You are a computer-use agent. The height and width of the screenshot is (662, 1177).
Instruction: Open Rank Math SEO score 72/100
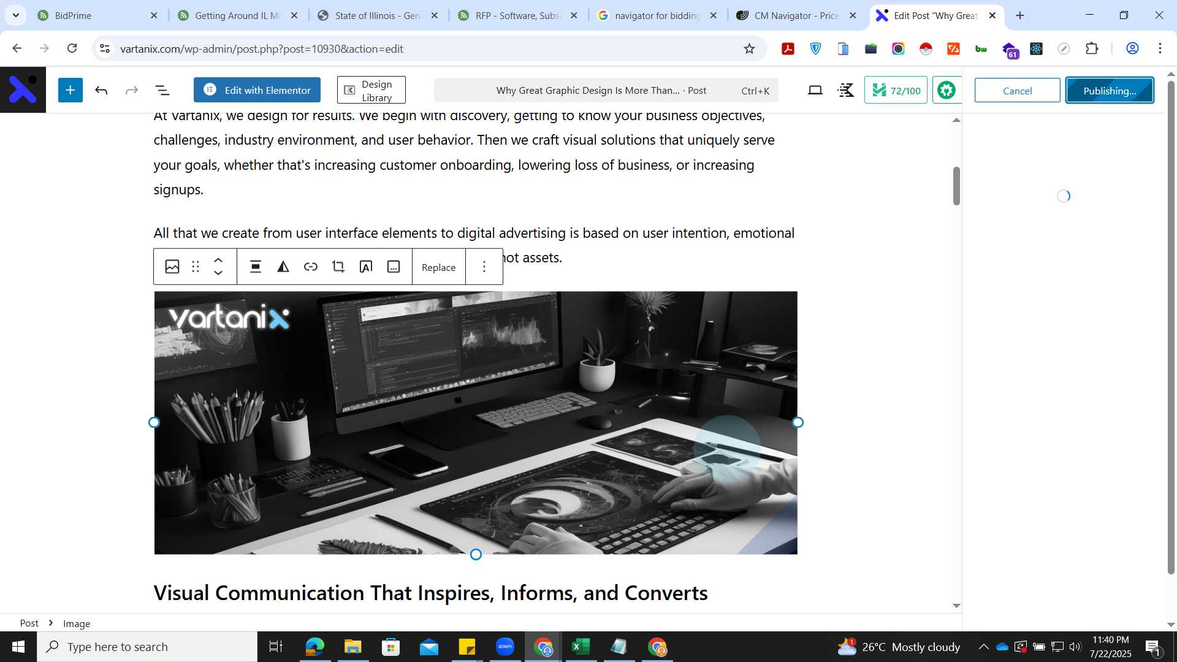coord(896,90)
